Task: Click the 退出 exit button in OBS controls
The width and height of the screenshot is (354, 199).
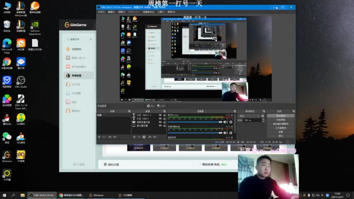Action: pos(281,136)
